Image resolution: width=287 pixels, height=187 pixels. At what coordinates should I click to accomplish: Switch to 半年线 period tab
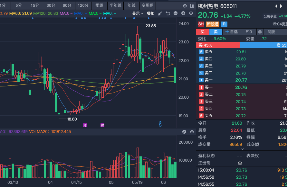(x=115, y=5)
